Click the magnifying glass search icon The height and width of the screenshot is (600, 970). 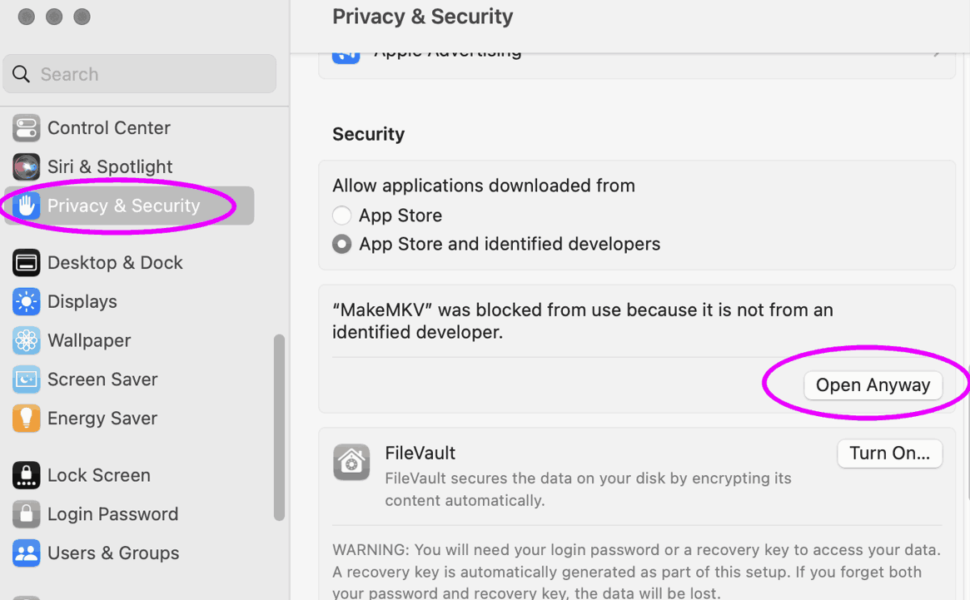pos(22,74)
